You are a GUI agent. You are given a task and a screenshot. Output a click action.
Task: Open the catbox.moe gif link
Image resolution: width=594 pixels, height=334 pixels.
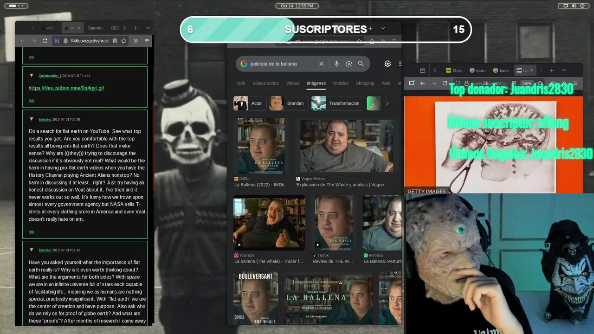tap(66, 88)
